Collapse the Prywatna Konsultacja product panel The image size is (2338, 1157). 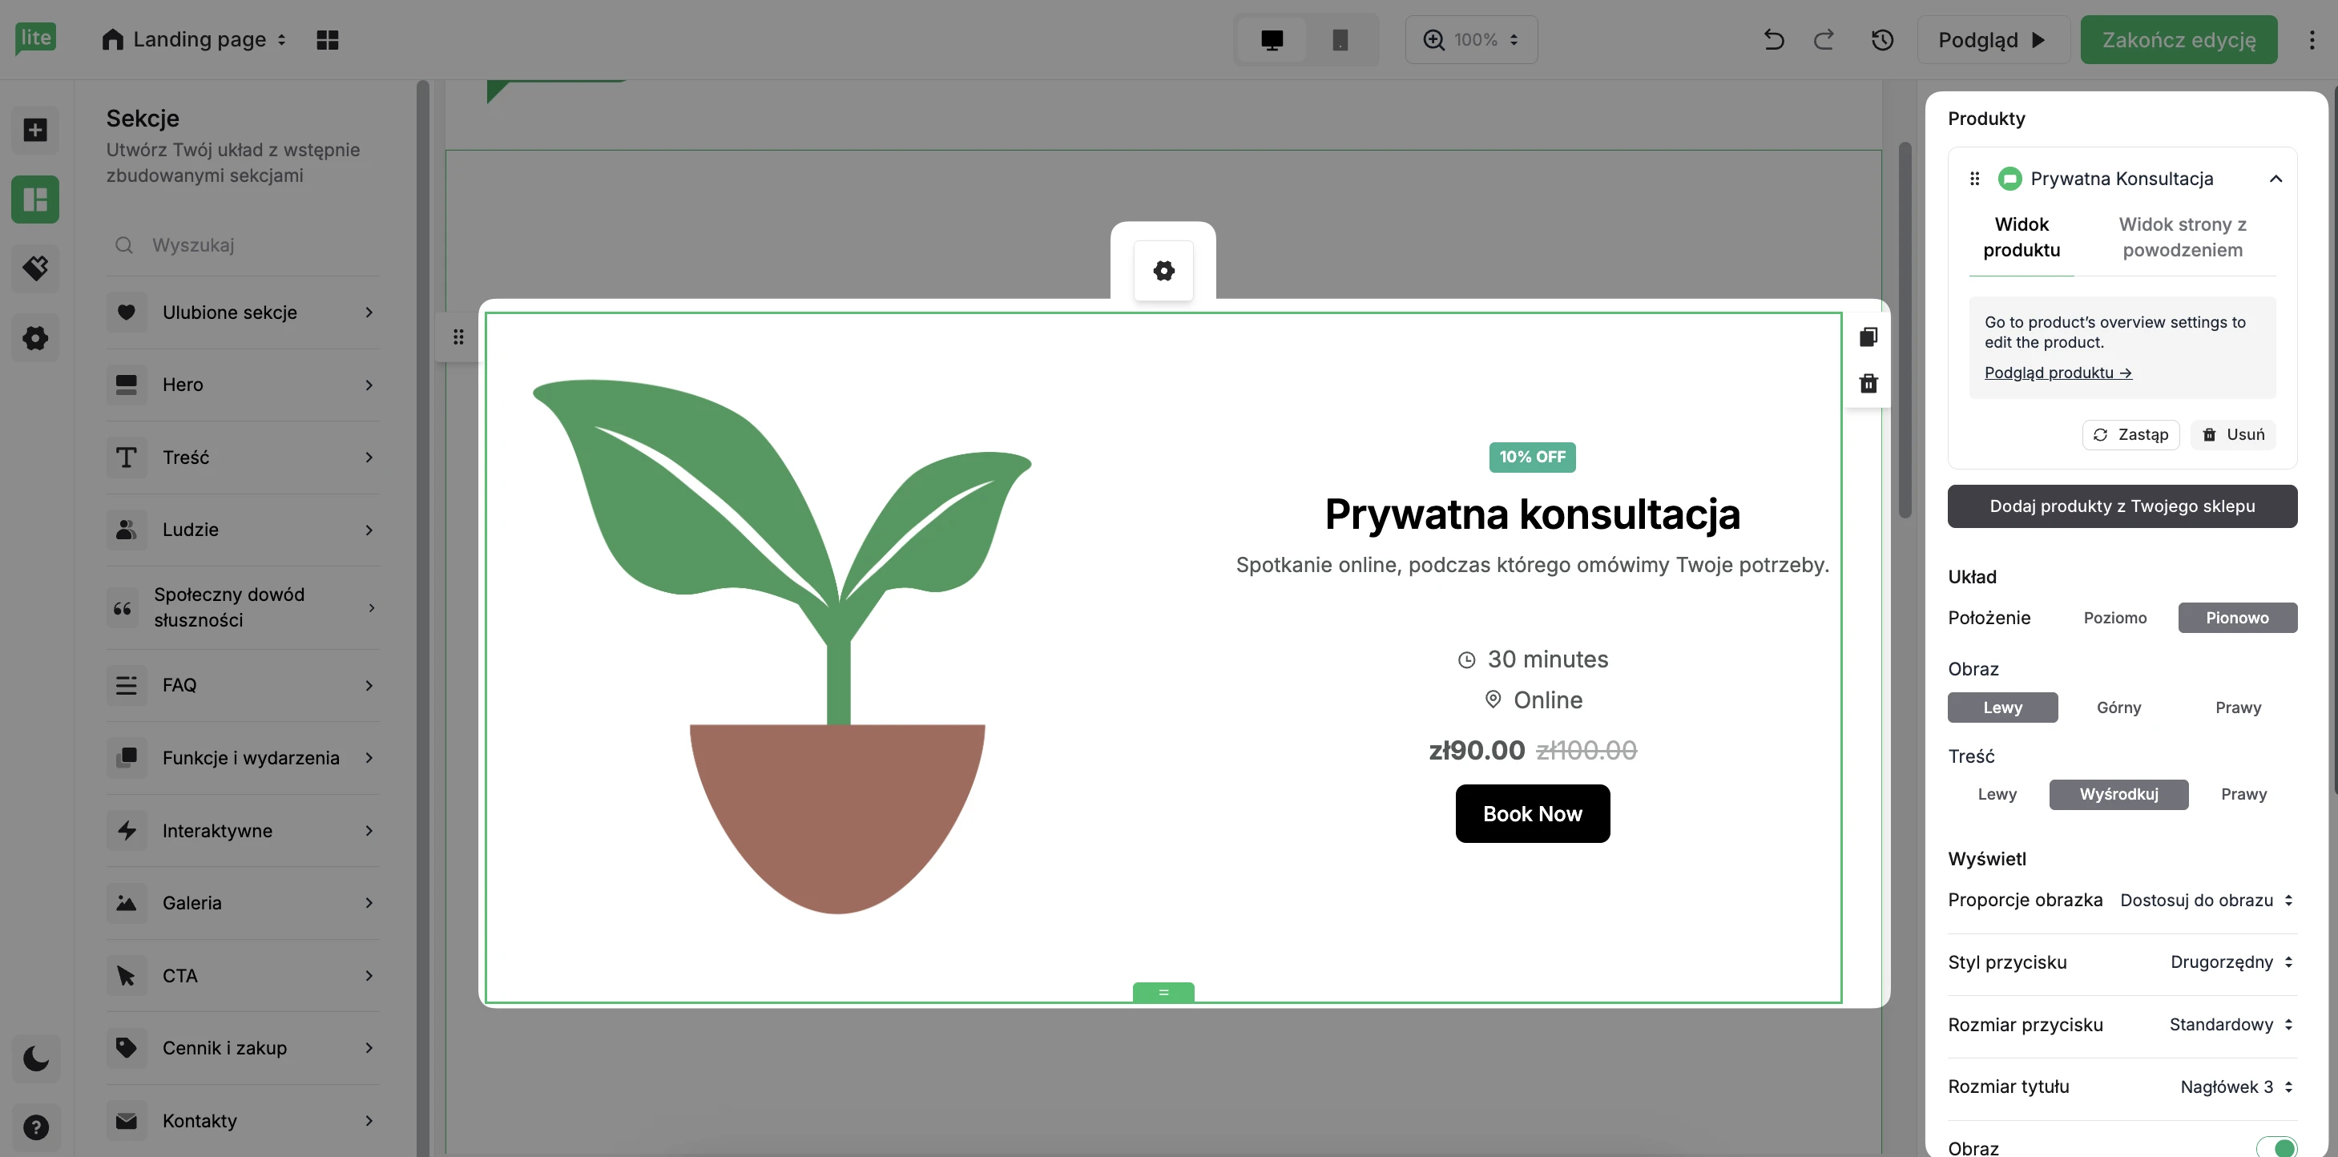pyautogui.click(x=2275, y=179)
